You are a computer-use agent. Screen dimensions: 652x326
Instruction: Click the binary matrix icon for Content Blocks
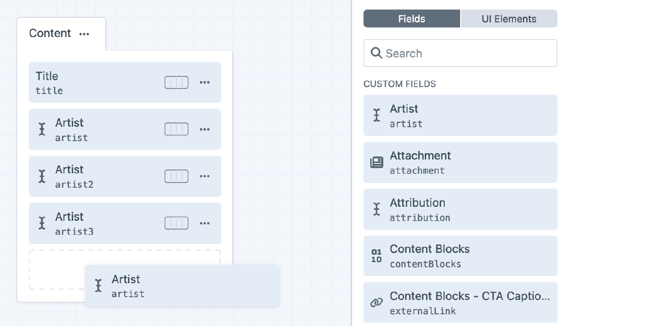377,256
